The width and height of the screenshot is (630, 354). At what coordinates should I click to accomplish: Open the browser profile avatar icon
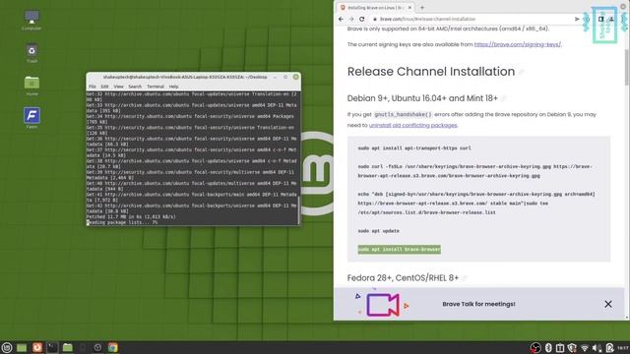pyautogui.click(x=611, y=19)
